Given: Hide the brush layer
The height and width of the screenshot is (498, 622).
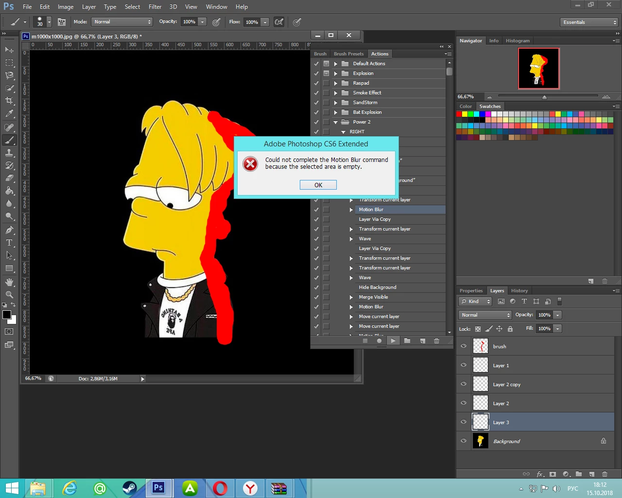Looking at the screenshot, I should pyautogui.click(x=464, y=346).
